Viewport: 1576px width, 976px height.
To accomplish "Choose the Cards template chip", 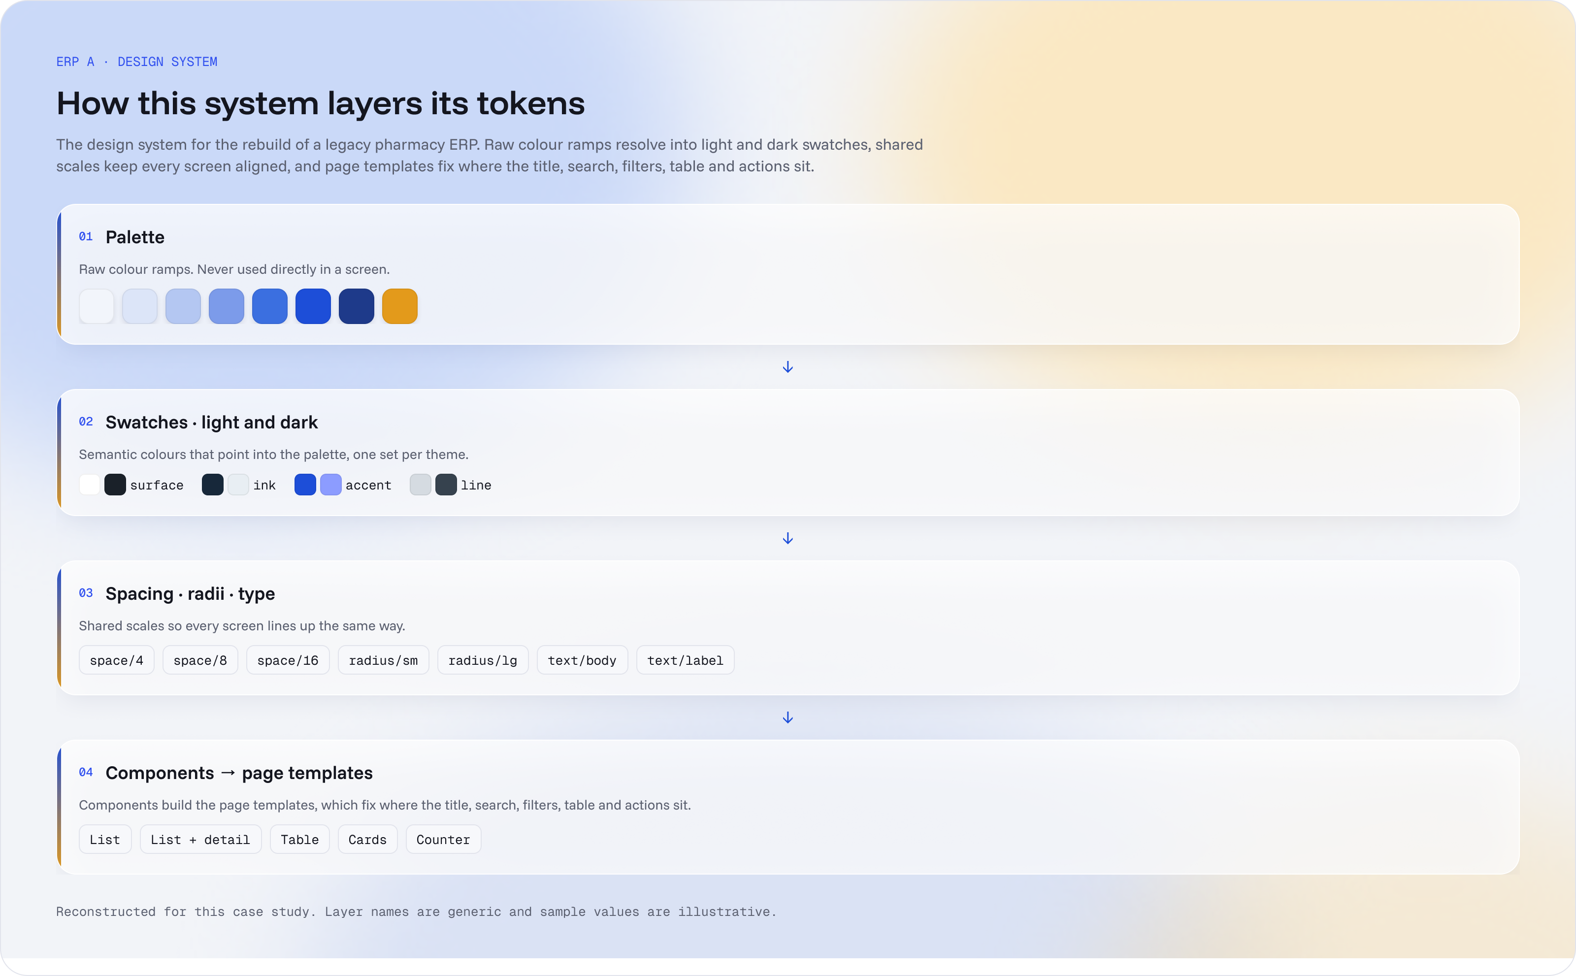I will click(367, 840).
